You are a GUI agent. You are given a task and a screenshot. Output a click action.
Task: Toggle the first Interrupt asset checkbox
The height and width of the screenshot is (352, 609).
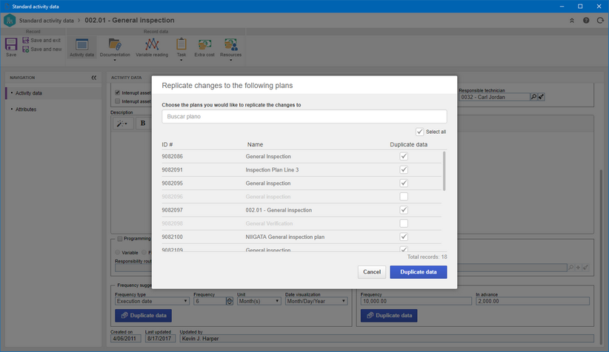[117, 92]
